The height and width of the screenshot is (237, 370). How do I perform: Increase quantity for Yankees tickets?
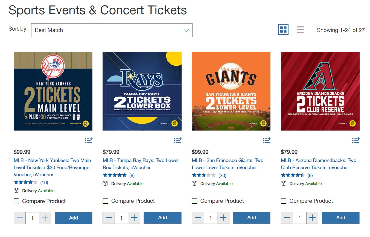45,218
